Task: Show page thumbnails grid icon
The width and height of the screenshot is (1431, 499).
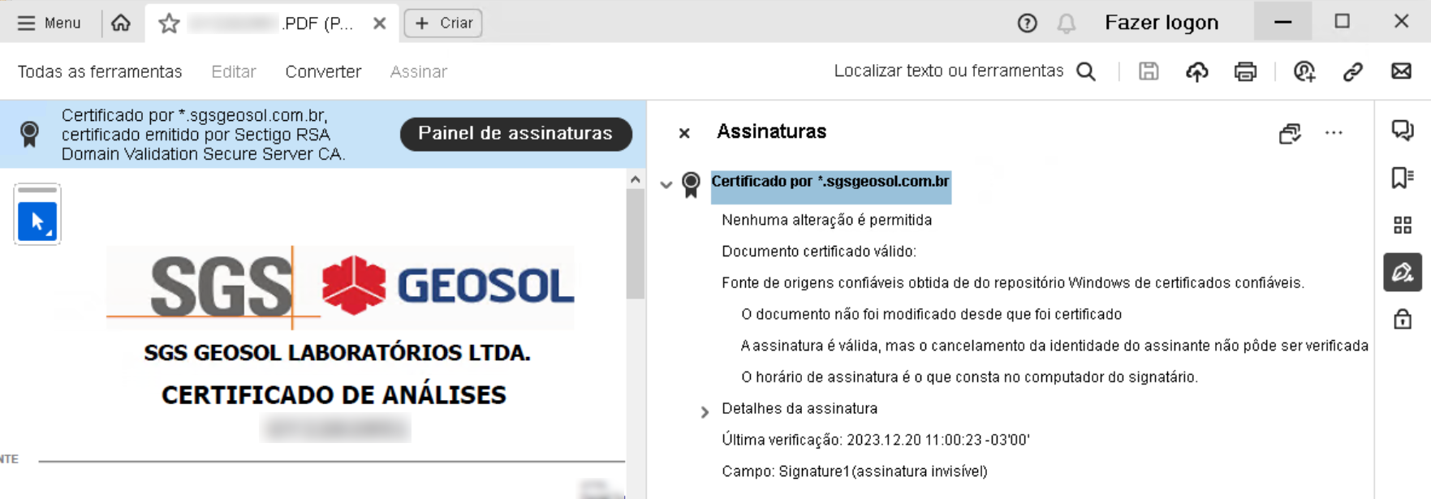Action: pyautogui.click(x=1403, y=225)
